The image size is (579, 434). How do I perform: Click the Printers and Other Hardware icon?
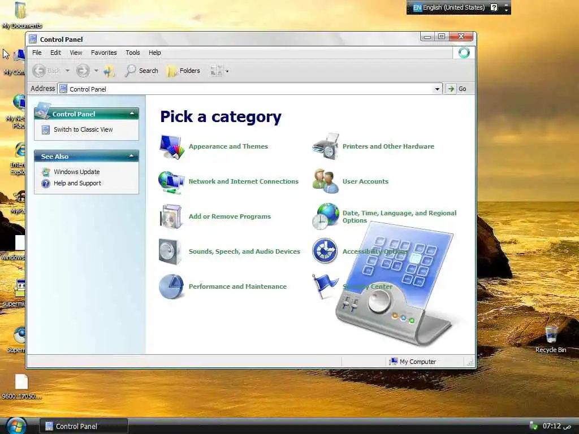point(325,146)
